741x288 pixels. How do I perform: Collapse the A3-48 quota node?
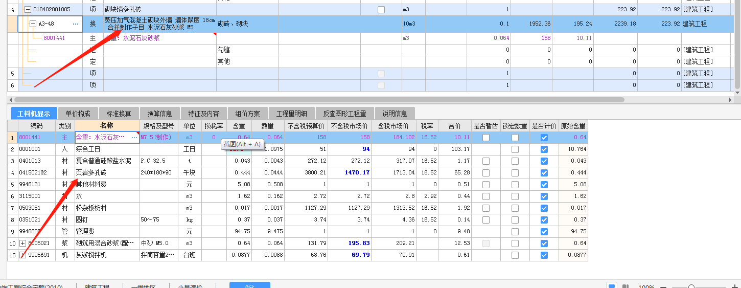click(x=33, y=24)
